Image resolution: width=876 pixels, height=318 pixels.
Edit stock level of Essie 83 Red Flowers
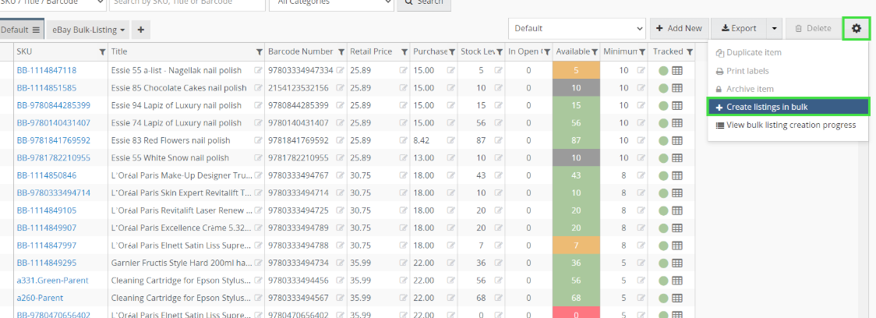click(497, 140)
